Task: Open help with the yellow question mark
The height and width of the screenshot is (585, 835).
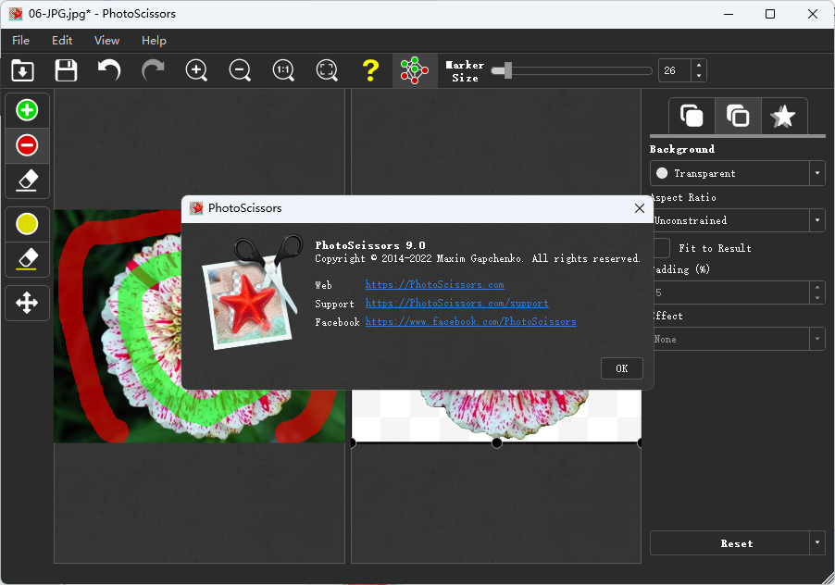Action: click(x=370, y=70)
